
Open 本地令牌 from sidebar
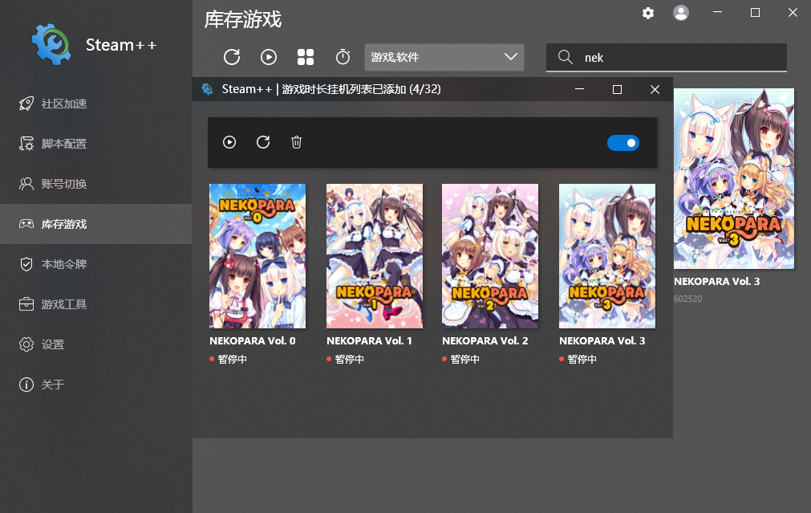click(x=95, y=264)
